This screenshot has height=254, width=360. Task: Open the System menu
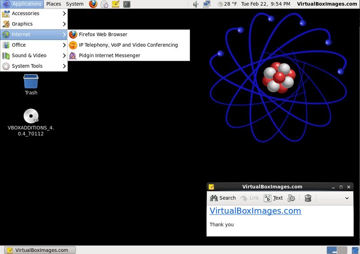pos(75,4)
